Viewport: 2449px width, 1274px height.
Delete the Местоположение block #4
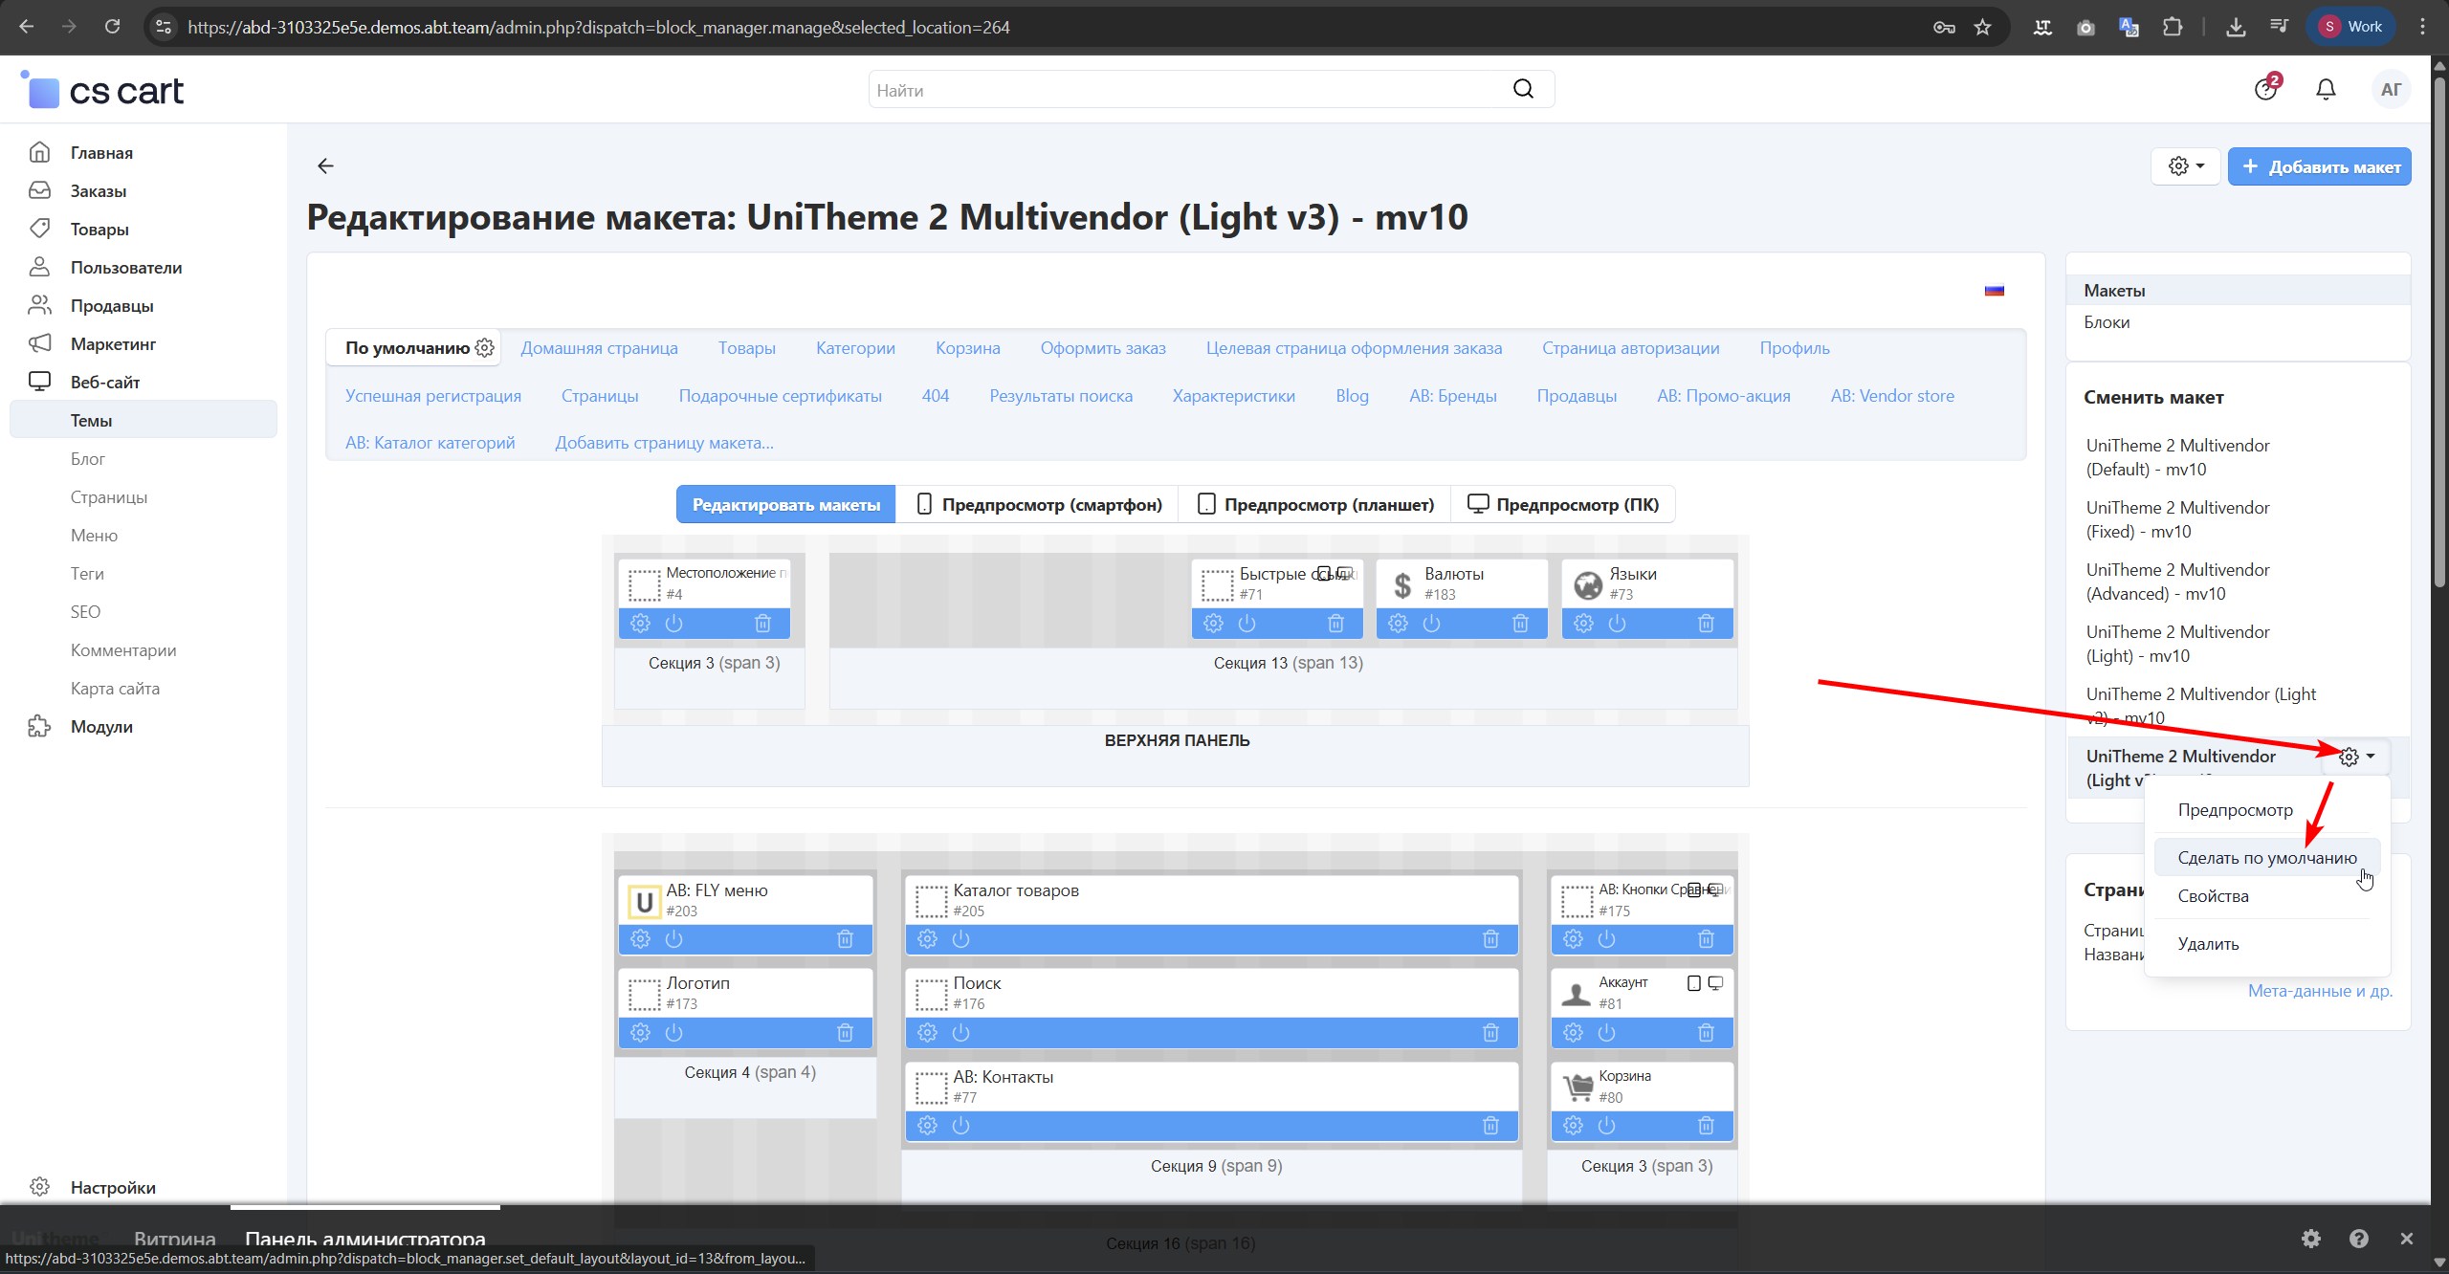pyautogui.click(x=762, y=624)
